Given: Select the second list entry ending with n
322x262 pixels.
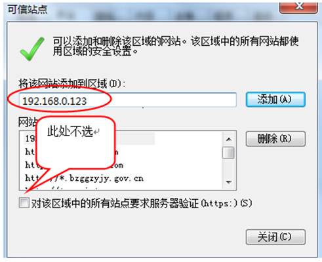Looking at the screenshot, I should pyautogui.click(x=71, y=152).
